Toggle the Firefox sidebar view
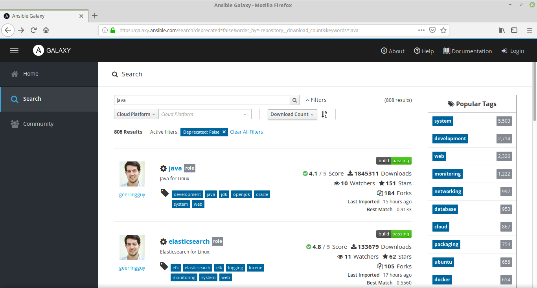This screenshot has height=288, width=537. coord(514,30)
